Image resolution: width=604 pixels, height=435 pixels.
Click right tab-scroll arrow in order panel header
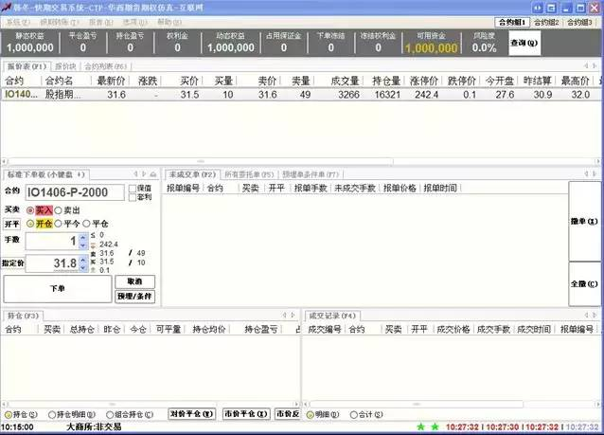point(144,174)
